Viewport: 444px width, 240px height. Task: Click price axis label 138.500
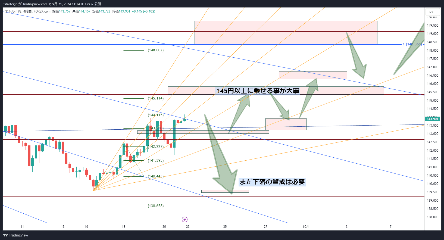click(433, 209)
